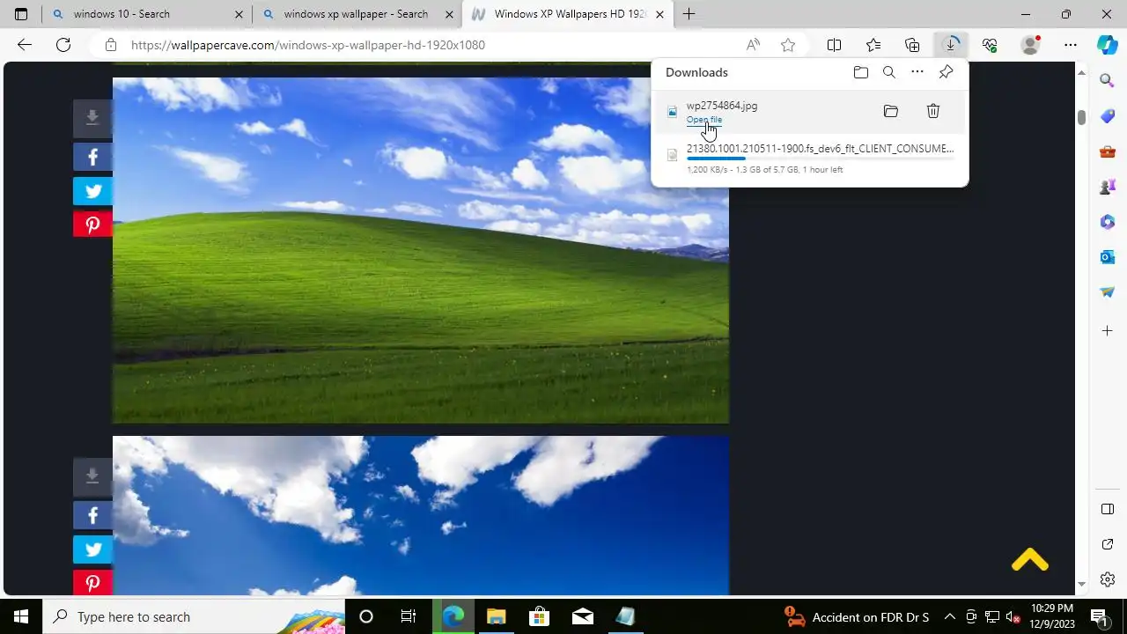
Task: Select the 'Windows XP Wallpapers HD' tab
Action: [567, 14]
